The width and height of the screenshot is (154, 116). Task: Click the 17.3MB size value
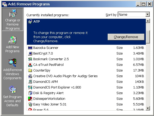point(138,70)
